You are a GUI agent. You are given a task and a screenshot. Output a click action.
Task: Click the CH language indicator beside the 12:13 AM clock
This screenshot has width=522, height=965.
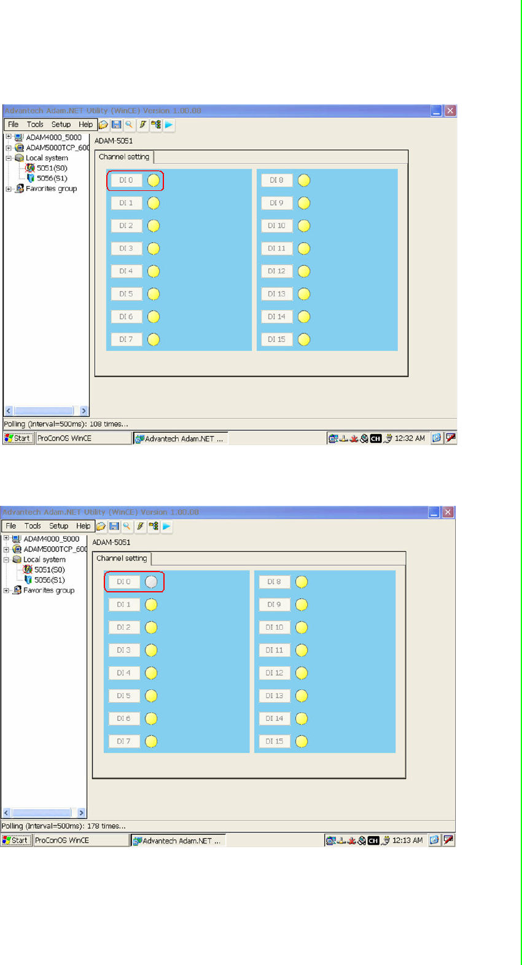pos(373,840)
